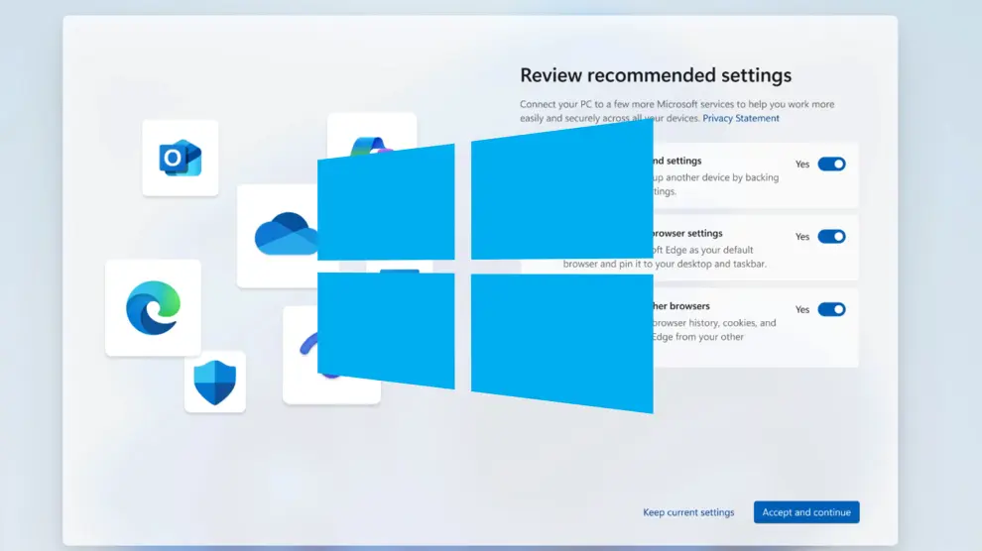Open the Microsoft Edge icon tile
This screenshot has height=551, width=982.
[153, 307]
